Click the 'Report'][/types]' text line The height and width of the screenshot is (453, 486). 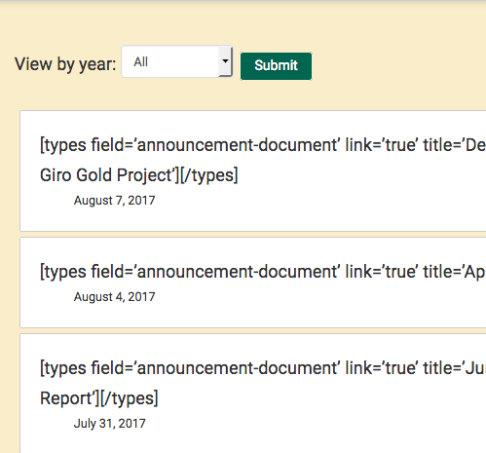pos(99,398)
